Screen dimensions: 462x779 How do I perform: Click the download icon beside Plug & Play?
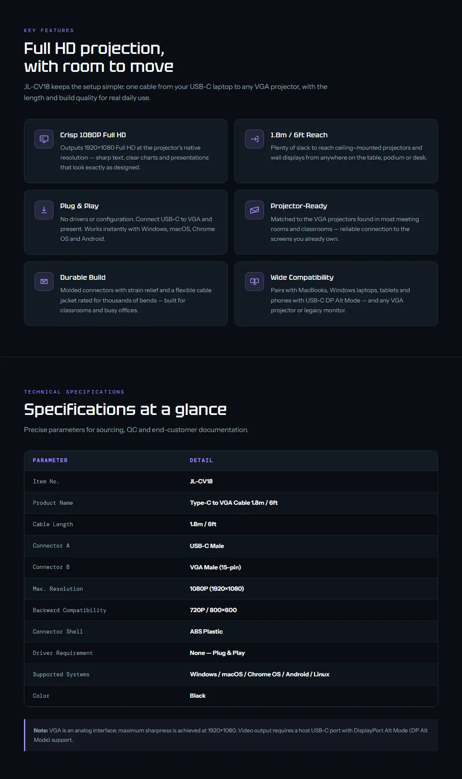[44, 210]
